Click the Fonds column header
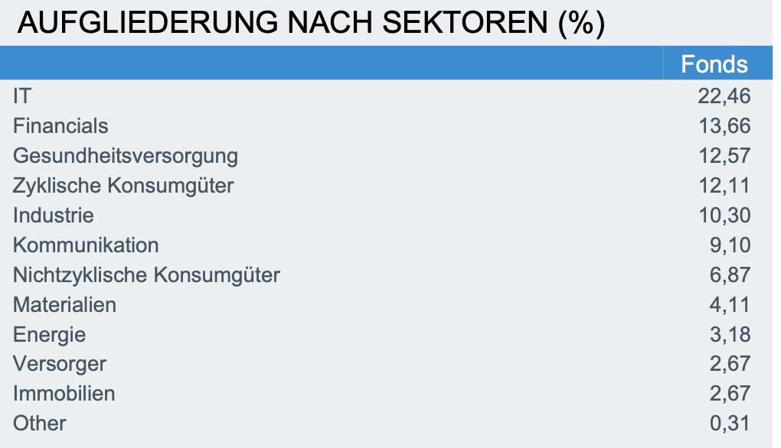 click(x=714, y=64)
